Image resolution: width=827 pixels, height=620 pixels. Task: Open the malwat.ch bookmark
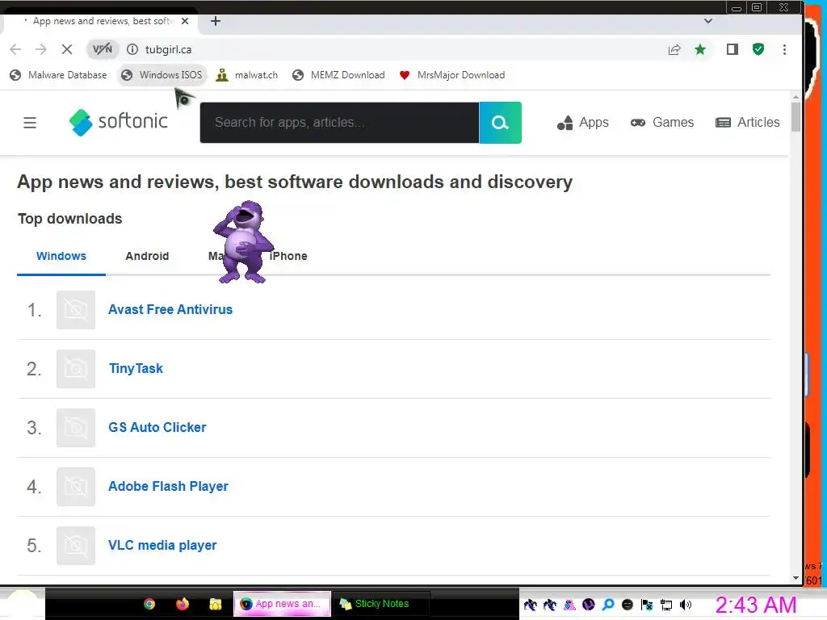(247, 75)
